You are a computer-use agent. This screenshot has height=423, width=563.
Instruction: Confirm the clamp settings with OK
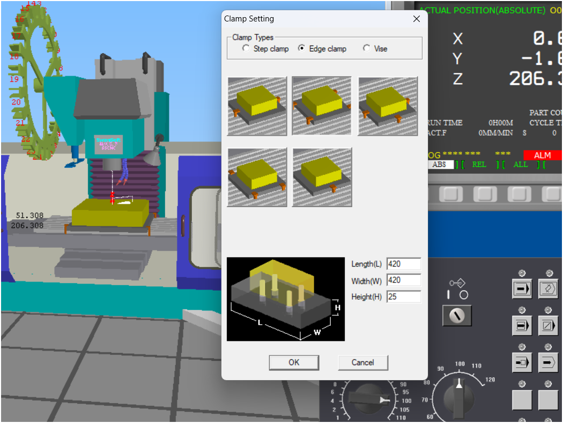tap(294, 362)
